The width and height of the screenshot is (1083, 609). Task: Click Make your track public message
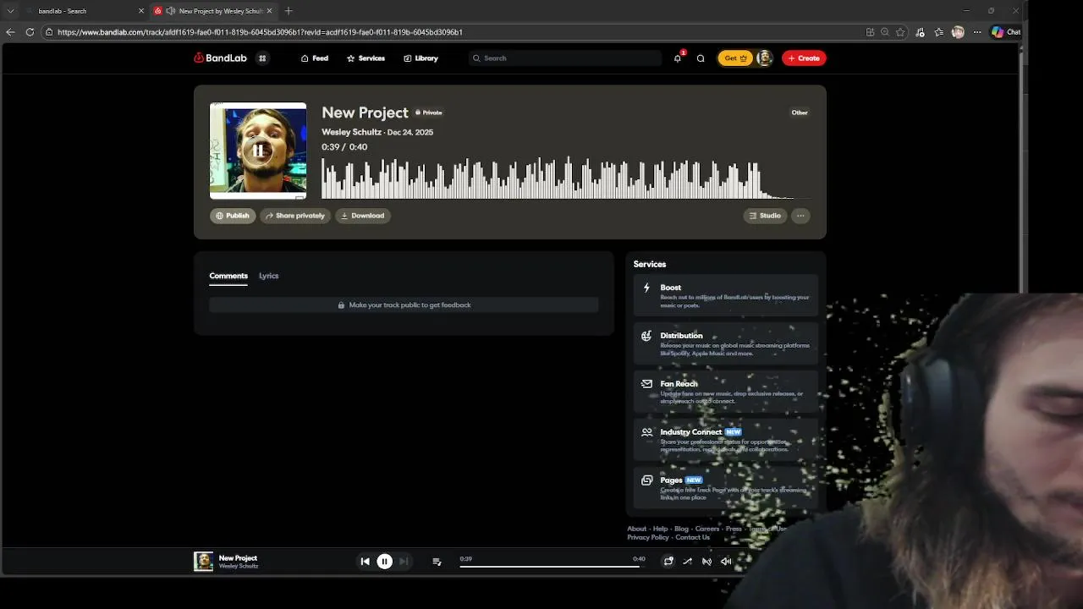coord(404,304)
